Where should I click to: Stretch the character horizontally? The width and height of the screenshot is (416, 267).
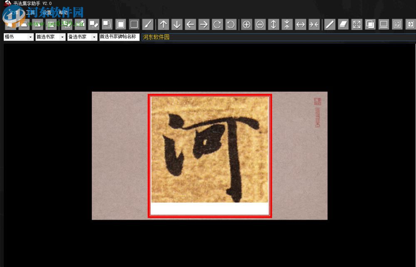300,24
